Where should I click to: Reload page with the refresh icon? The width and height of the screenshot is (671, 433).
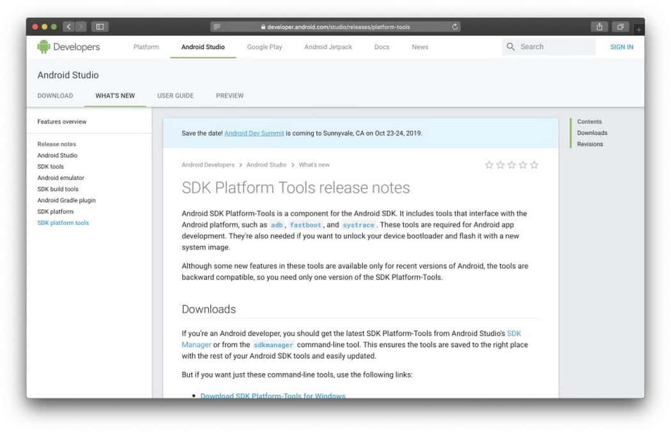pyautogui.click(x=454, y=27)
